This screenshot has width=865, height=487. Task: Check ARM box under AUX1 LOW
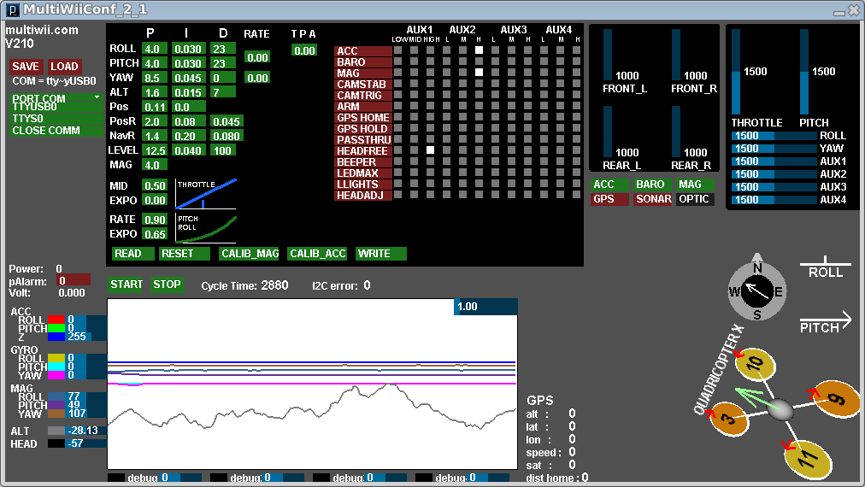click(x=397, y=106)
